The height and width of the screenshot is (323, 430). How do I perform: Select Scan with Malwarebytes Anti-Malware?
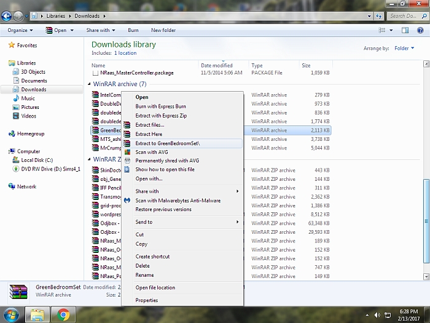[178, 201]
